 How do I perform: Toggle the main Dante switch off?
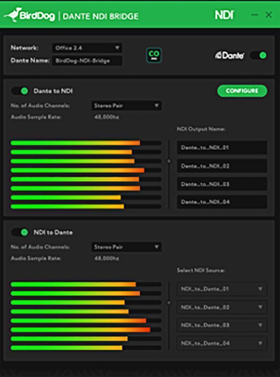click(259, 55)
